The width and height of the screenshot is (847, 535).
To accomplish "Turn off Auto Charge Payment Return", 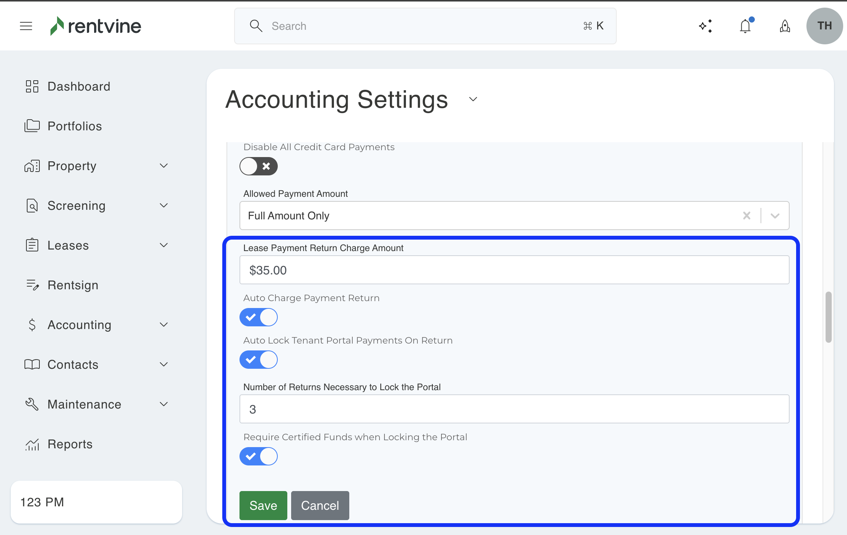I will 259,317.
